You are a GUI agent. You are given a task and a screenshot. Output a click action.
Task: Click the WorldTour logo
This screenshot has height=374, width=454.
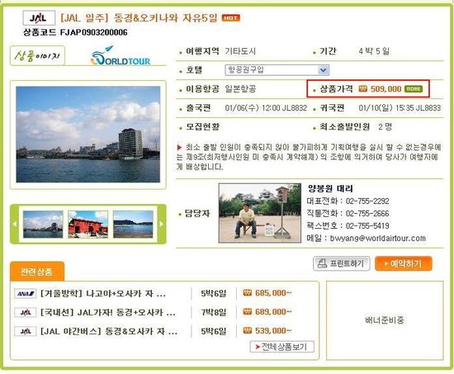tap(121, 55)
